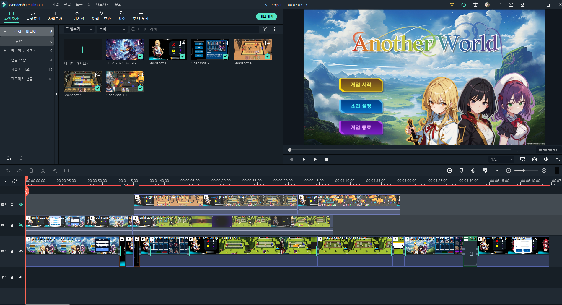Viewport: 562px width, 305px height.
Task: Open the 이펙트 효과 effects tab
Action: (101, 16)
